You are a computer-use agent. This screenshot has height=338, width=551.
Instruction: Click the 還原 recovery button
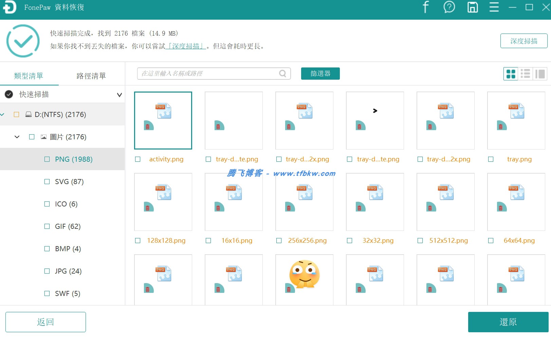click(508, 322)
